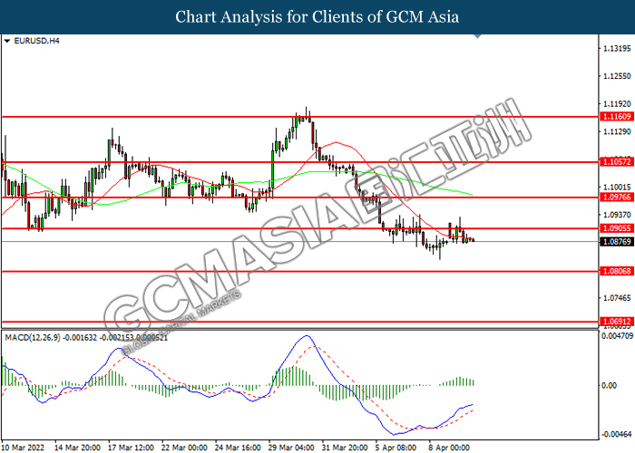Click the 1.09370 price axis value
Image resolution: width=635 pixels, height=453 pixels.
(617, 215)
